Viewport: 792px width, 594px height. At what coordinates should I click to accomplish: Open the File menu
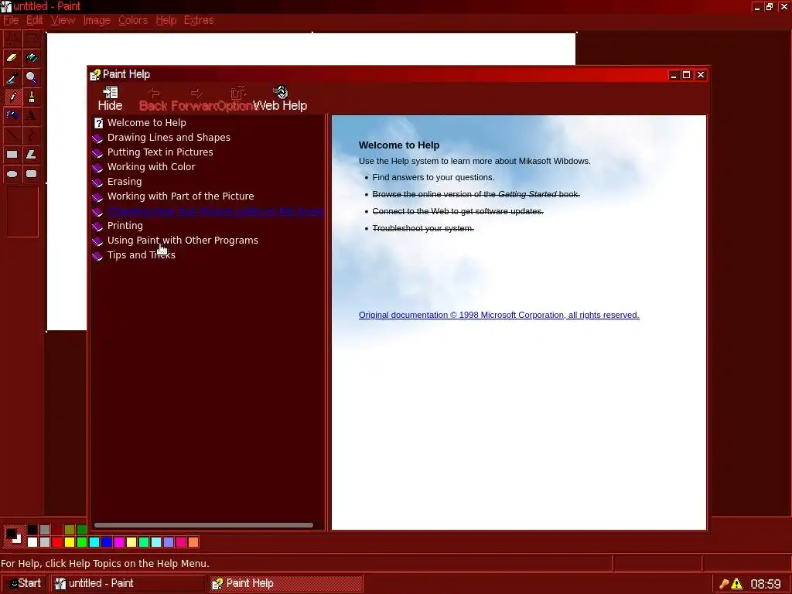click(x=11, y=20)
